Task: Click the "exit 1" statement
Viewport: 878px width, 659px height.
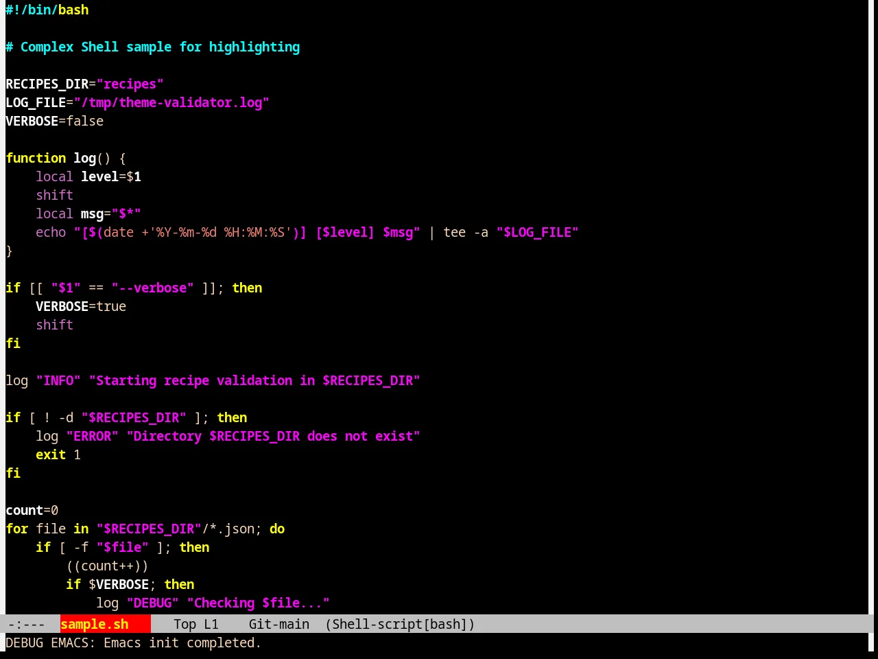Action: (x=58, y=454)
